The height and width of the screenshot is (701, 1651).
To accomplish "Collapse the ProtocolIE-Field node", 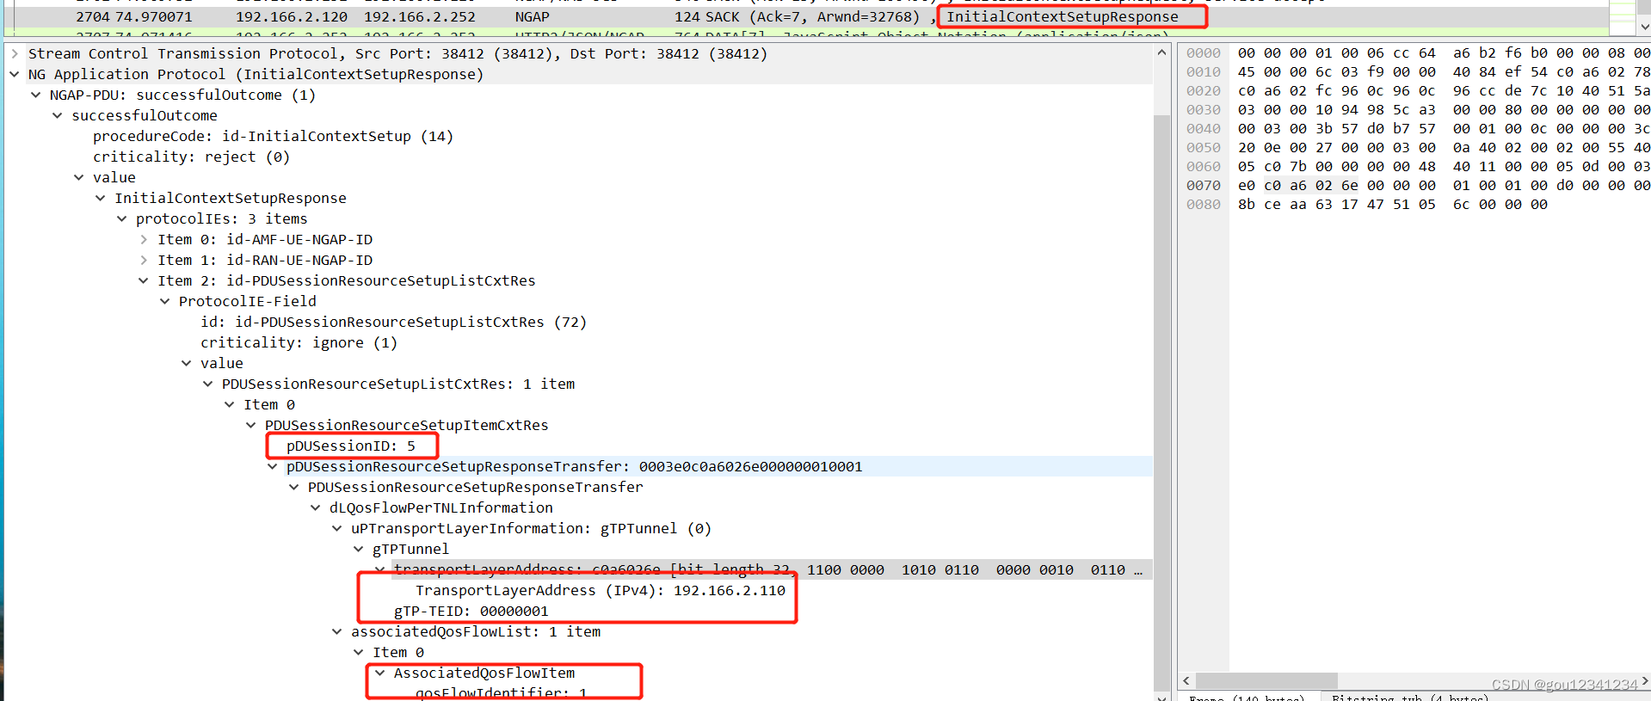I will [x=165, y=301].
